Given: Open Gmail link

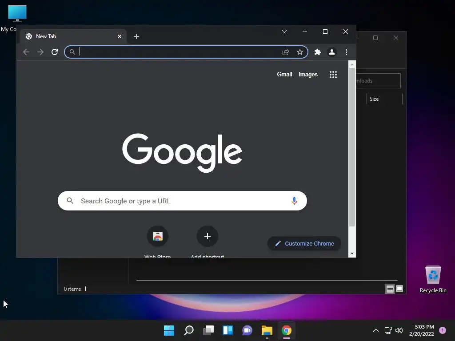Looking at the screenshot, I should click(x=284, y=75).
